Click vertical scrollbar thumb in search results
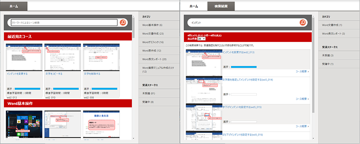Image resolution: width=360 pixels, height=144 pixels. (x=313, y=66)
